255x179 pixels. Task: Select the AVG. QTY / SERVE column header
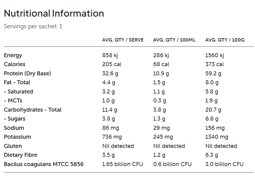123,40
